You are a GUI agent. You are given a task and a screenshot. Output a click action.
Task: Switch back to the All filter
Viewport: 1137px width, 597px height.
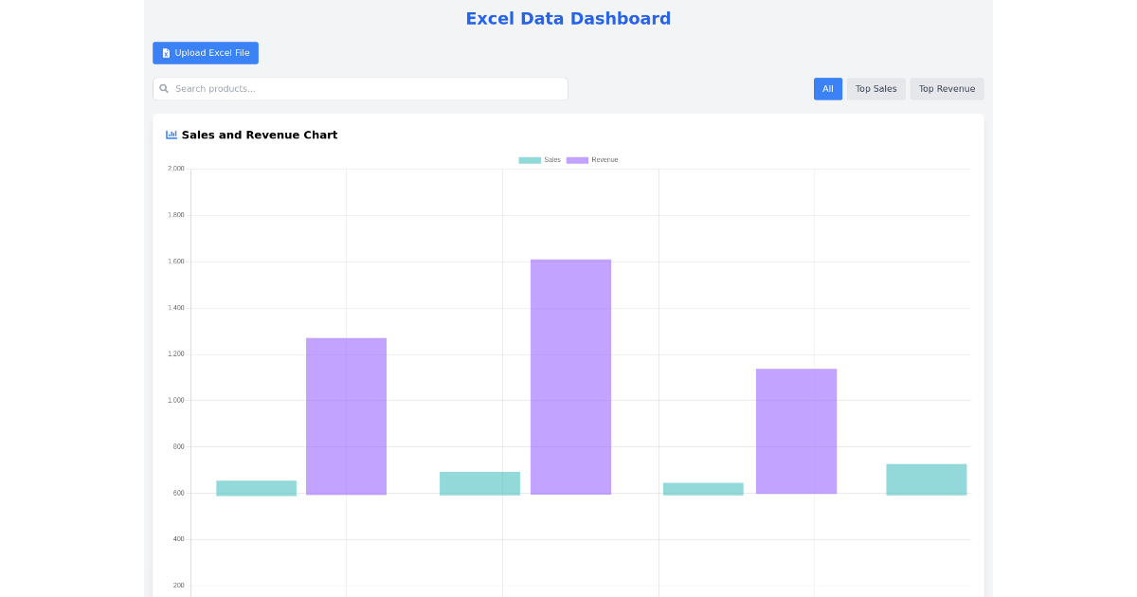827,88
